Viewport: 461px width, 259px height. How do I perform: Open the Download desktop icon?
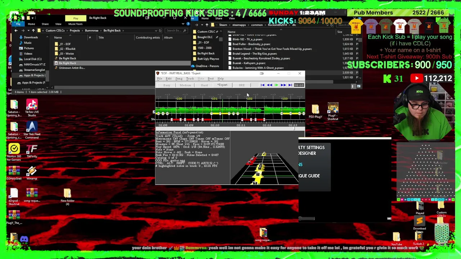pos(419,223)
